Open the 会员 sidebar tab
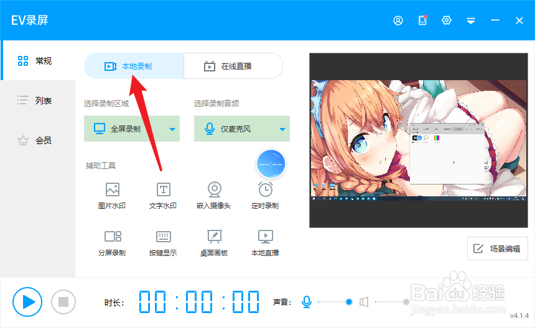The width and height of the screenshot is (535, 328). tap(37, 140)
